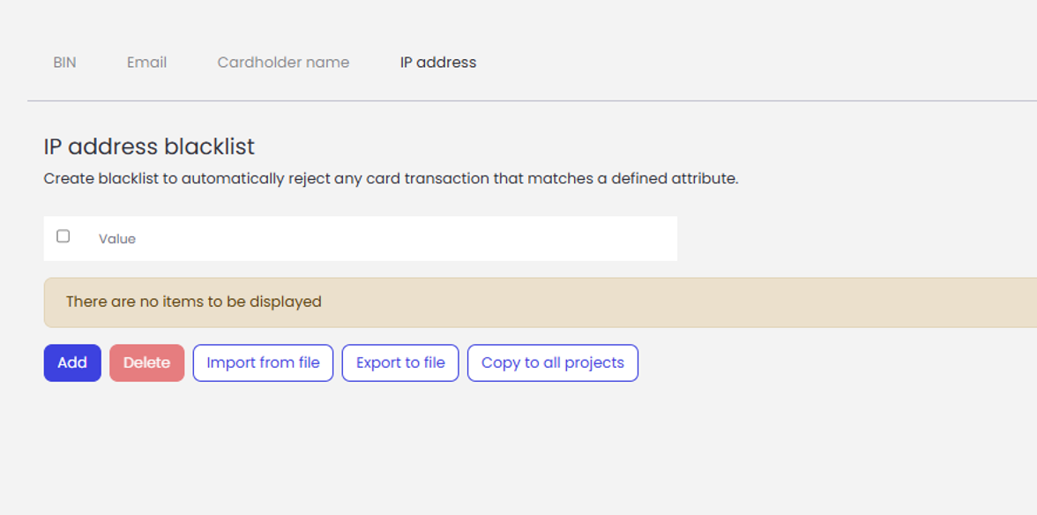Download the IP blacklist to a file
Viewport: 1037px width, 515px height.
pyautogui.click(x=400, y=363)
